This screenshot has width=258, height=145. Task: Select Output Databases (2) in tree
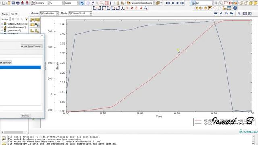pos(17,24)
